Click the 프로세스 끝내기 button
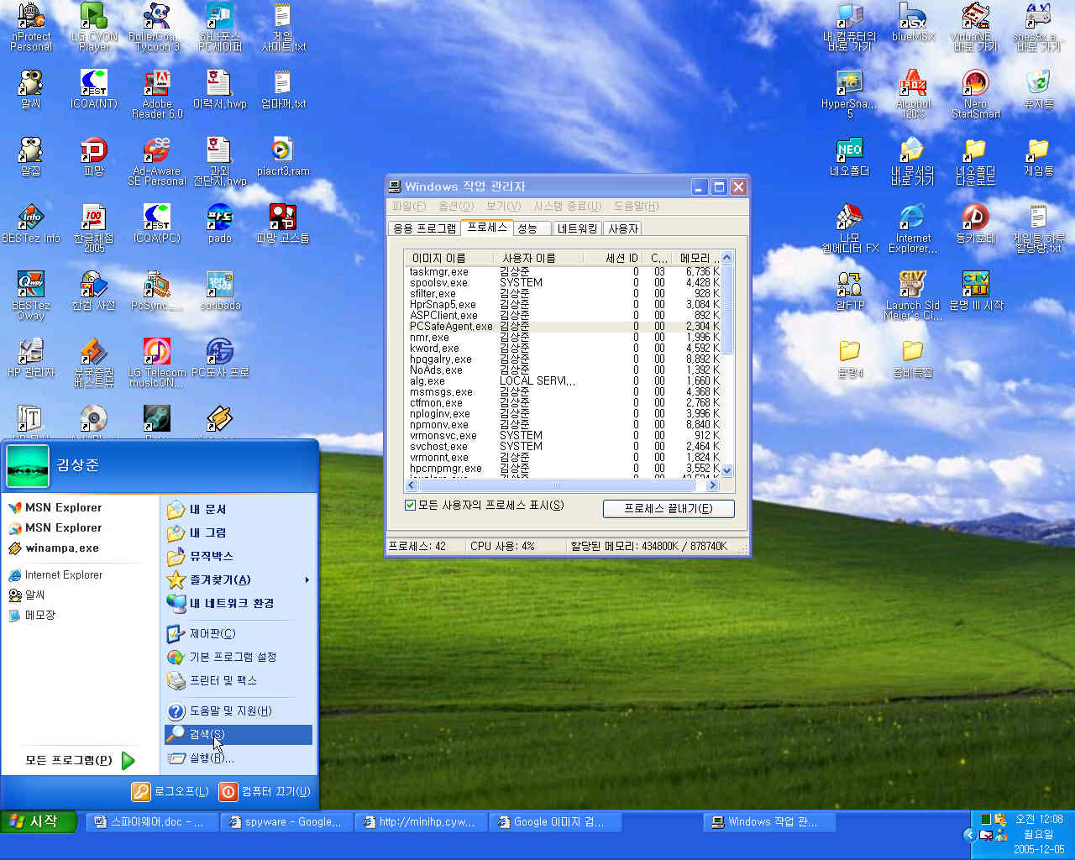Screen dimensions: 1075x860 pyautogui.click(x=668, y=508)
